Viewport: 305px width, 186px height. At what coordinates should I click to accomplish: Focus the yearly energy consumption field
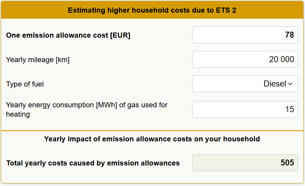(x=245, y=109)
